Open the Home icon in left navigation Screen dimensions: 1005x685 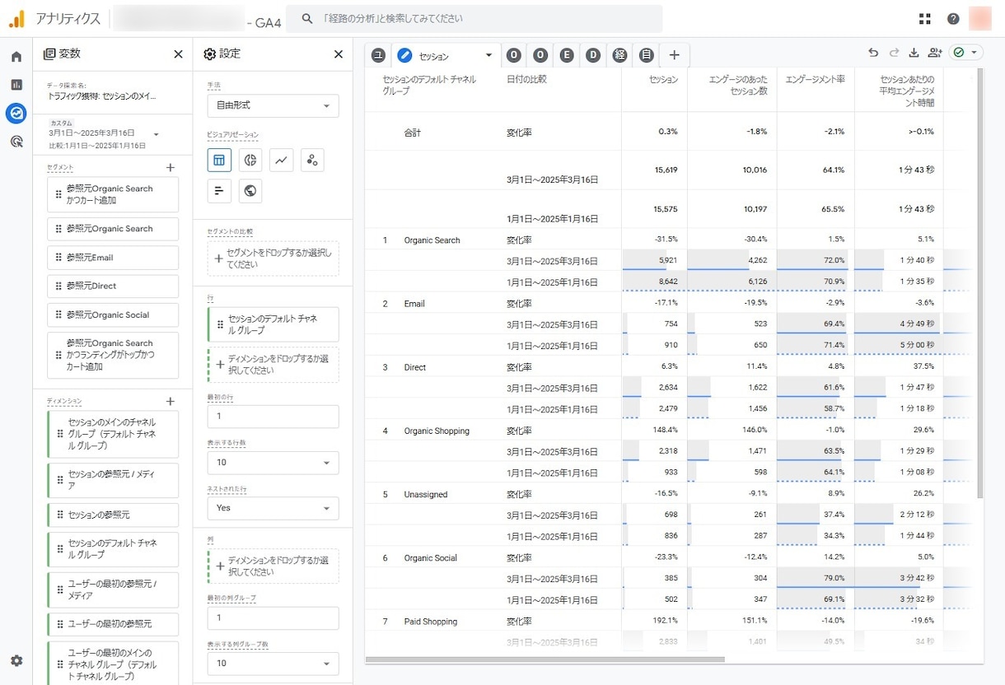(x=16, y=57)
